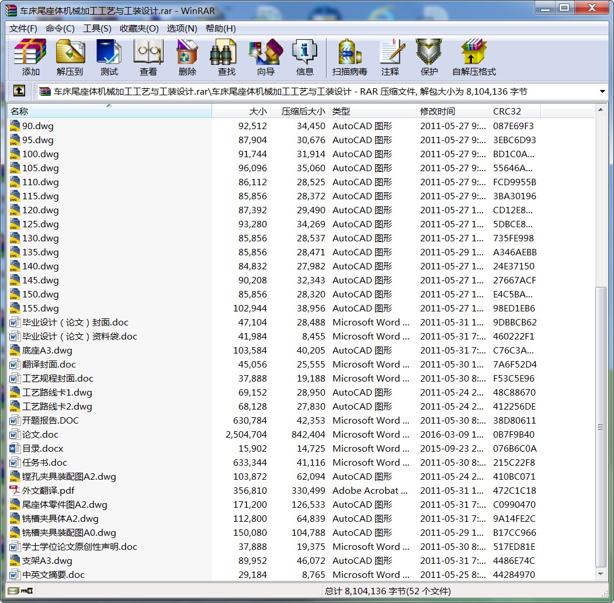Select file 中英文摘要.doc
This screenshot has width=614, height=603.
(x=53, y=574)
